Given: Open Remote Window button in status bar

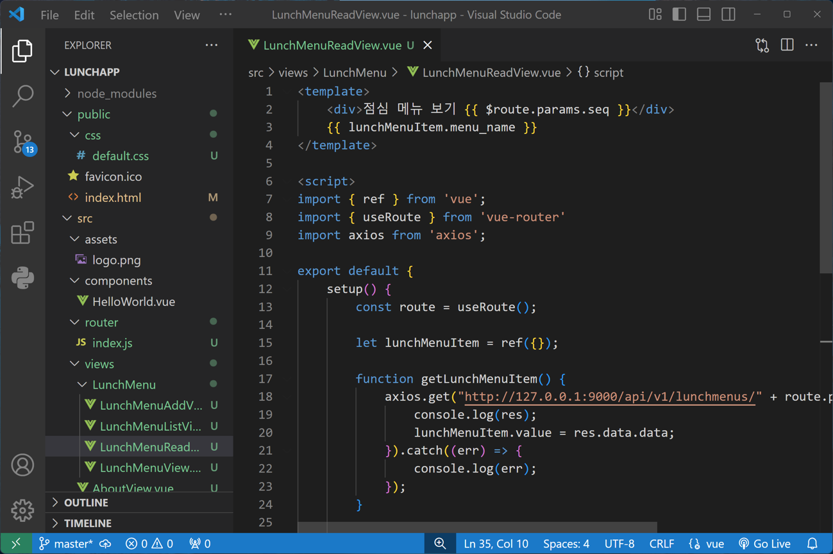Looking at the screenshot, I should [16, 543].
